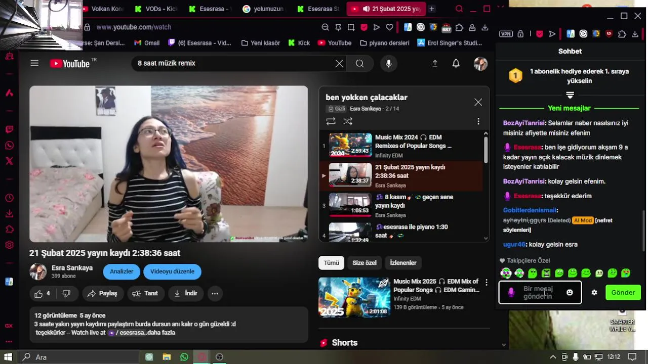648x364 pixels.
Task: Toggle playlist loop
Action: 331,121
